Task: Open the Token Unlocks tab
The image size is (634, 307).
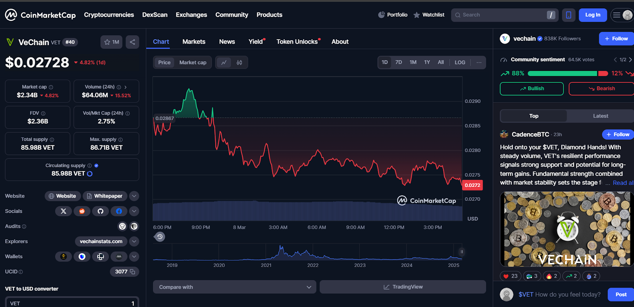Action: [298, 42]
